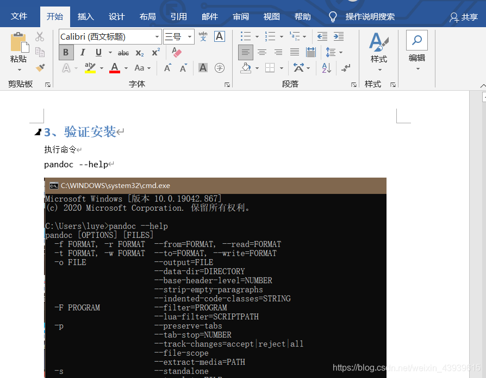Open paragraph dialog launcher in 段落

(354, 85)
